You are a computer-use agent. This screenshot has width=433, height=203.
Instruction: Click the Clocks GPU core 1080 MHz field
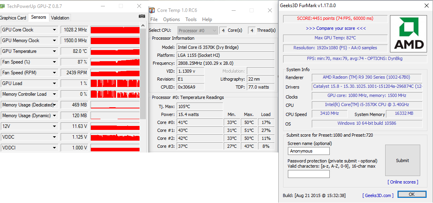pyautogui.click(x=367, y=95)
